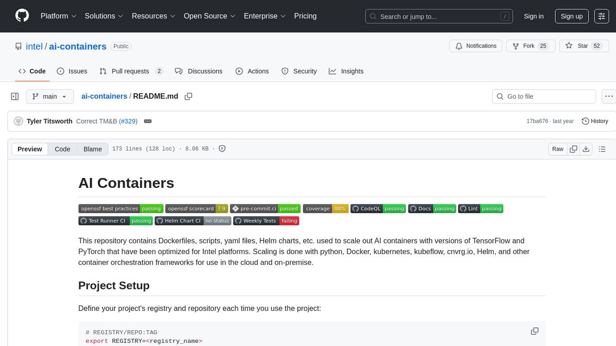The image size is (616, 346).
Task: Open the Security tab
Action: coord(299,71)
